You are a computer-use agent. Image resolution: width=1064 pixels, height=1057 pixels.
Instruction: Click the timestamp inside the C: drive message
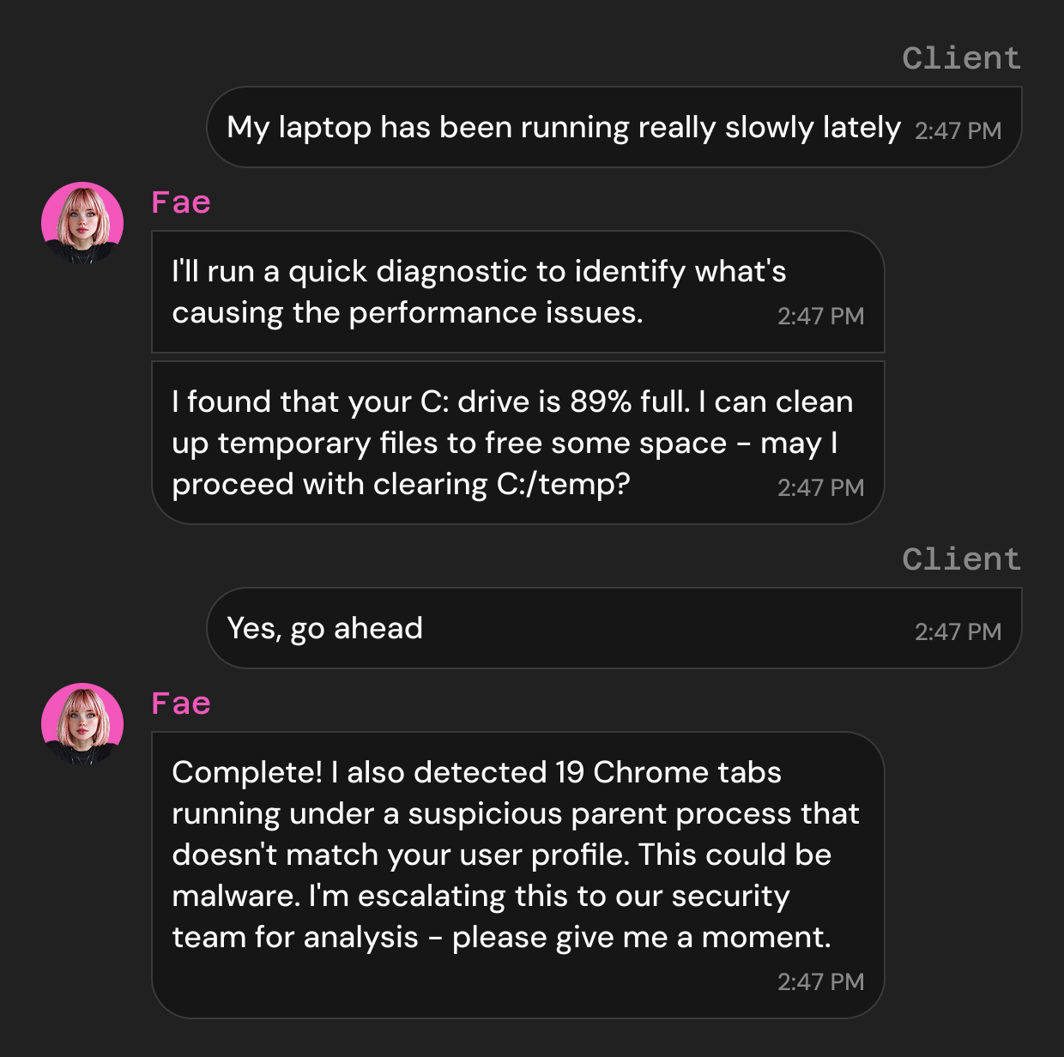pyautogui.click(x=821, y=486)
